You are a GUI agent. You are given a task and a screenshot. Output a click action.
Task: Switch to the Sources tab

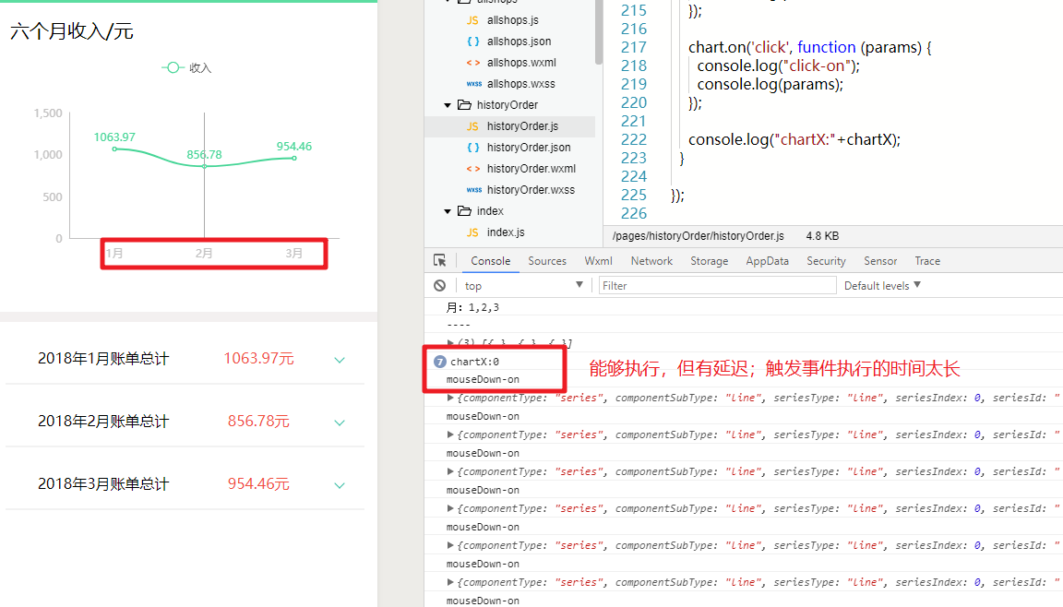[546, 260]
